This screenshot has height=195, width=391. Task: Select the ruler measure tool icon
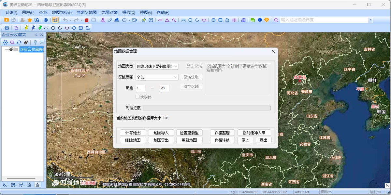pyautogui.click(x=110, y=20)
